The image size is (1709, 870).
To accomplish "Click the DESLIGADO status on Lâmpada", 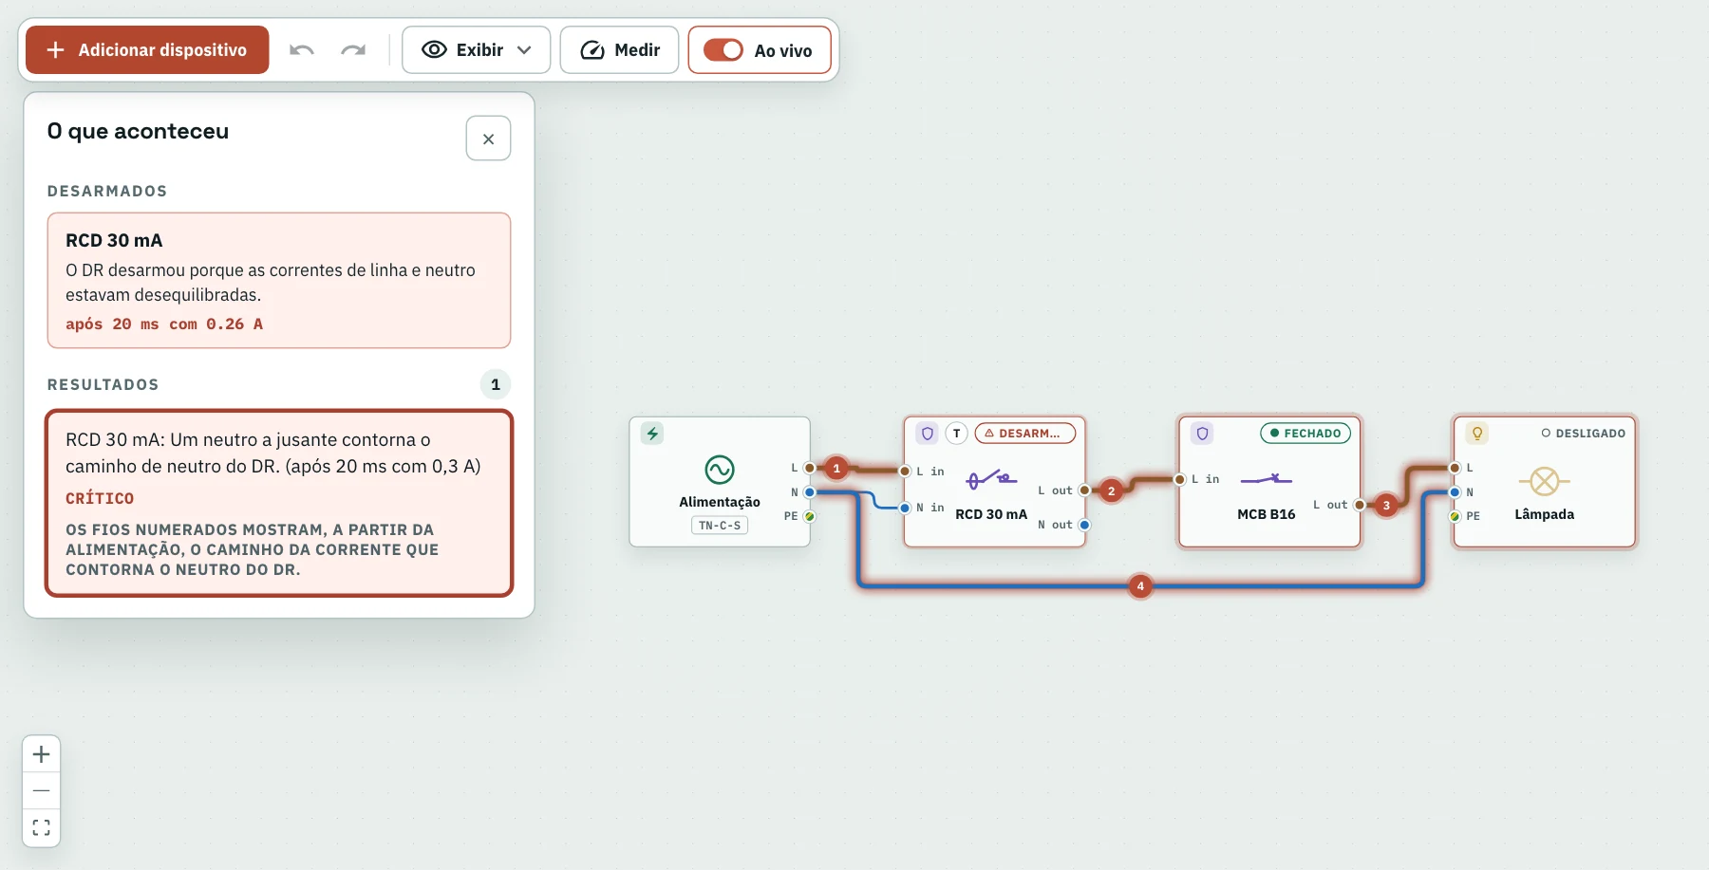I will point(1583,434).
